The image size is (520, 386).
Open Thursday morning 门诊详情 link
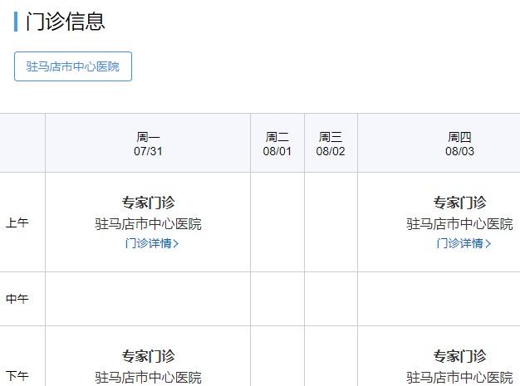[x=459, y=243]
